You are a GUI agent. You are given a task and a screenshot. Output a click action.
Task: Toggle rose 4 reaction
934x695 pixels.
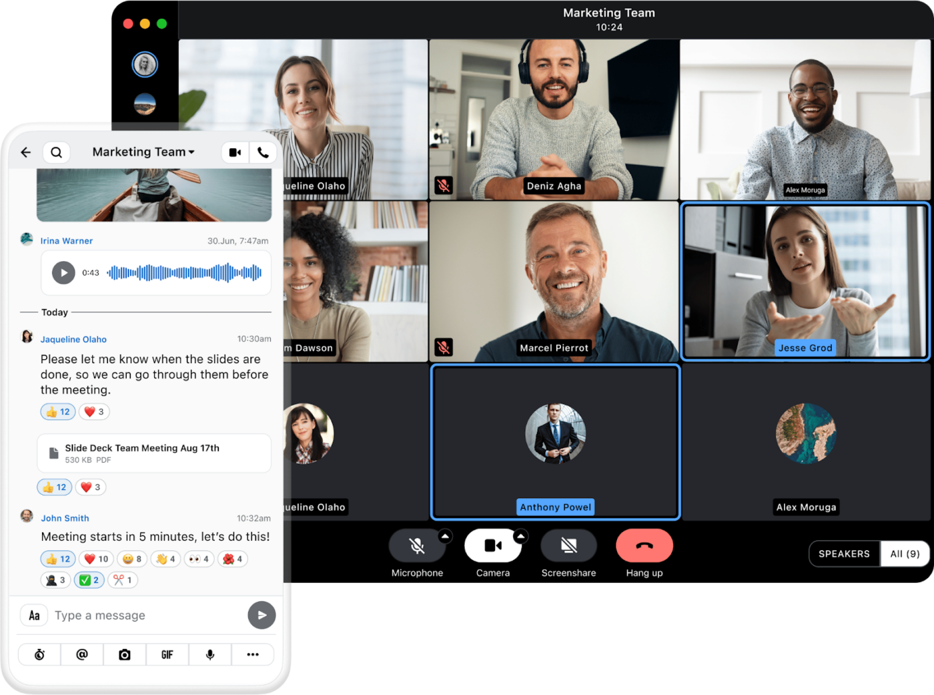click(x=232, y=559)
